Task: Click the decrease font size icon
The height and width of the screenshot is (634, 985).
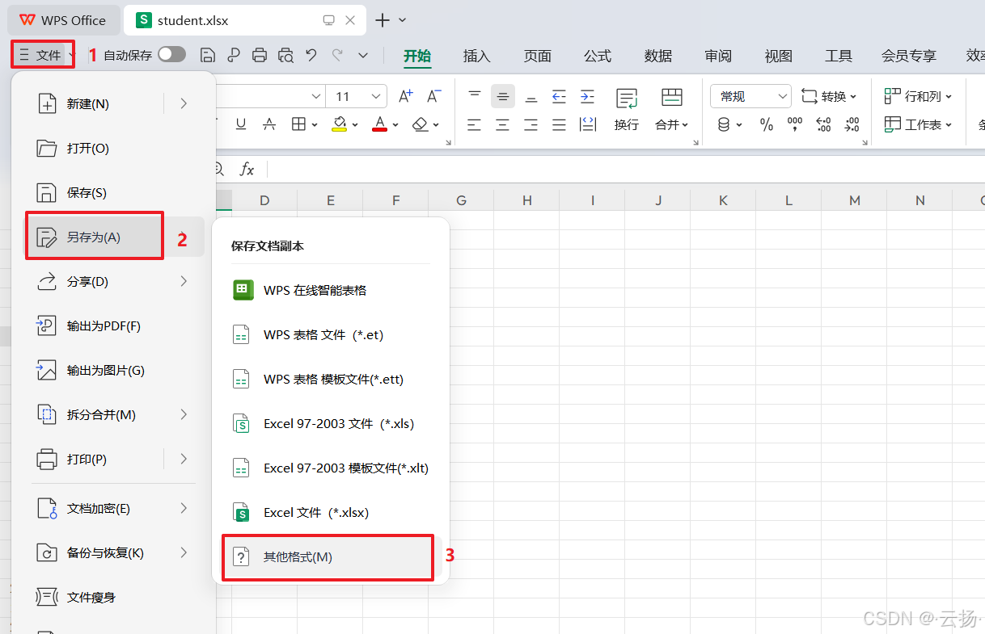Action: (433, 96)
